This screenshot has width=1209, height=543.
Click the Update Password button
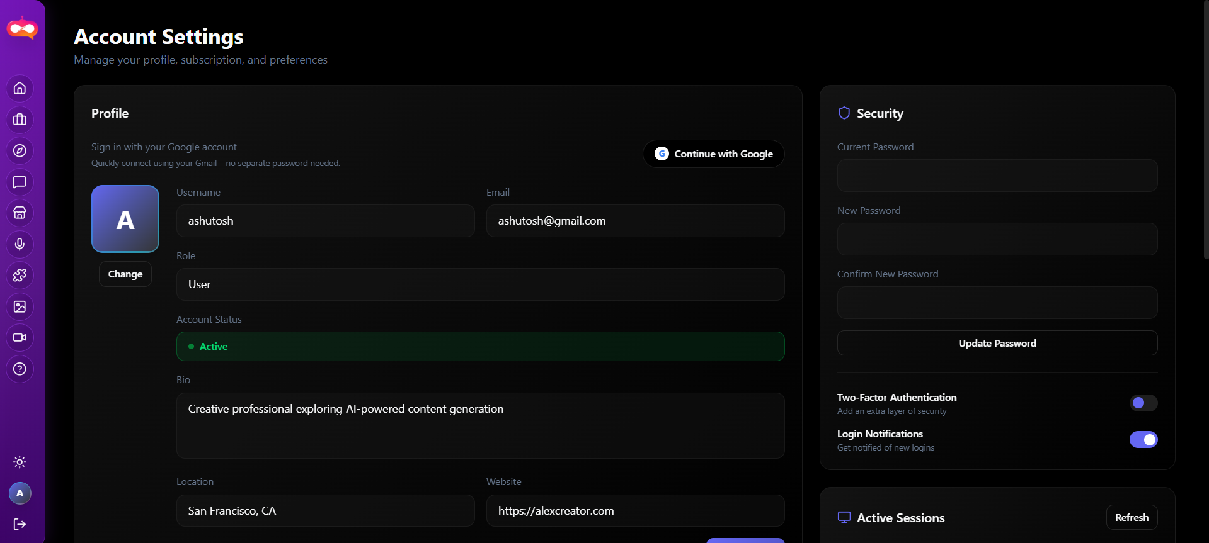997,343
